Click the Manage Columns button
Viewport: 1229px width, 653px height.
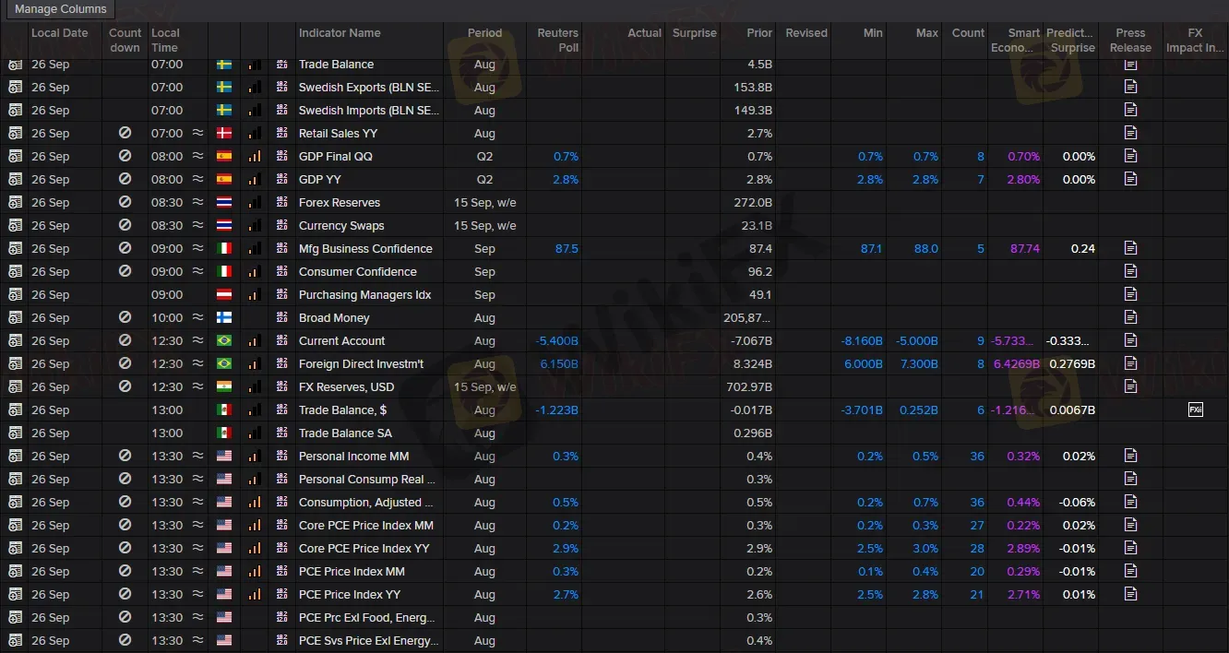click(x=61, y=9)
